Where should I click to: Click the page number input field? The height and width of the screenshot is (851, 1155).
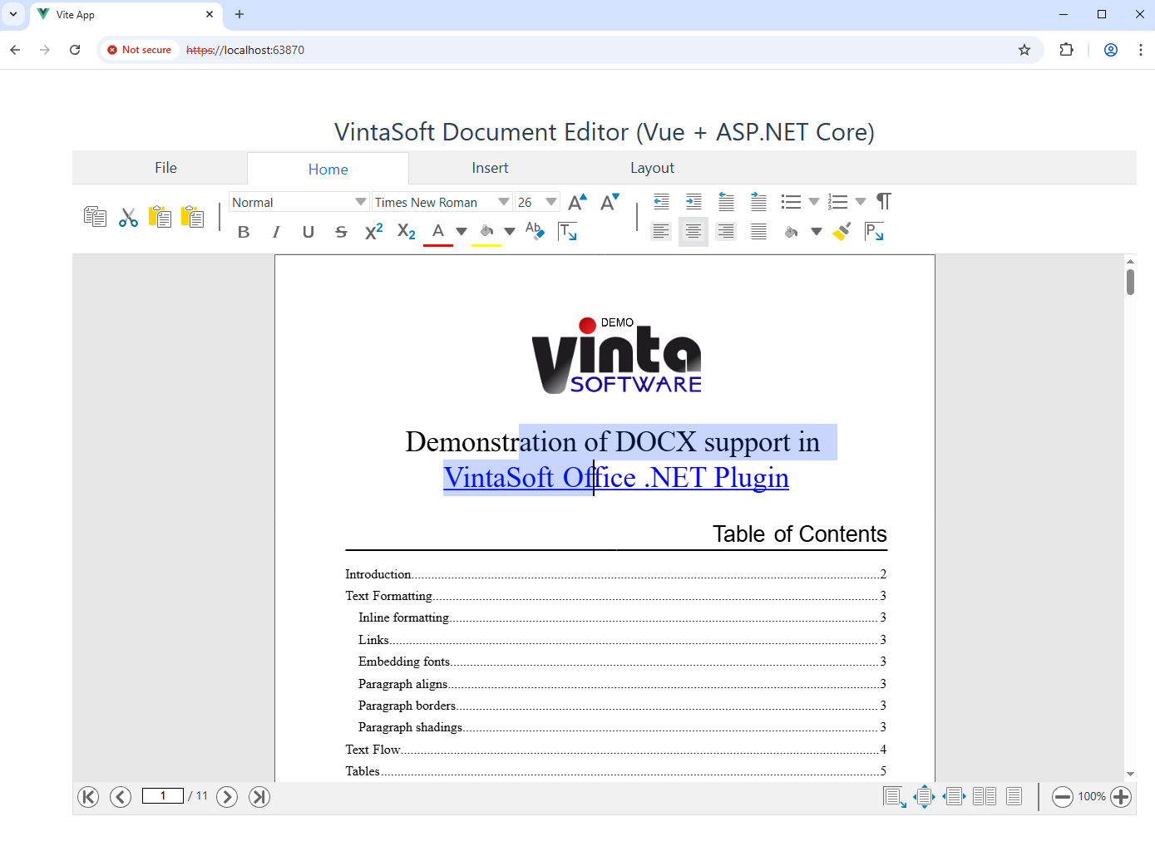(x=163, y=796)
